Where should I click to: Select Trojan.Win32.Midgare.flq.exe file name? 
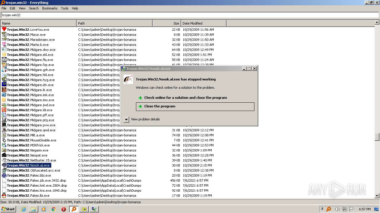30,60
